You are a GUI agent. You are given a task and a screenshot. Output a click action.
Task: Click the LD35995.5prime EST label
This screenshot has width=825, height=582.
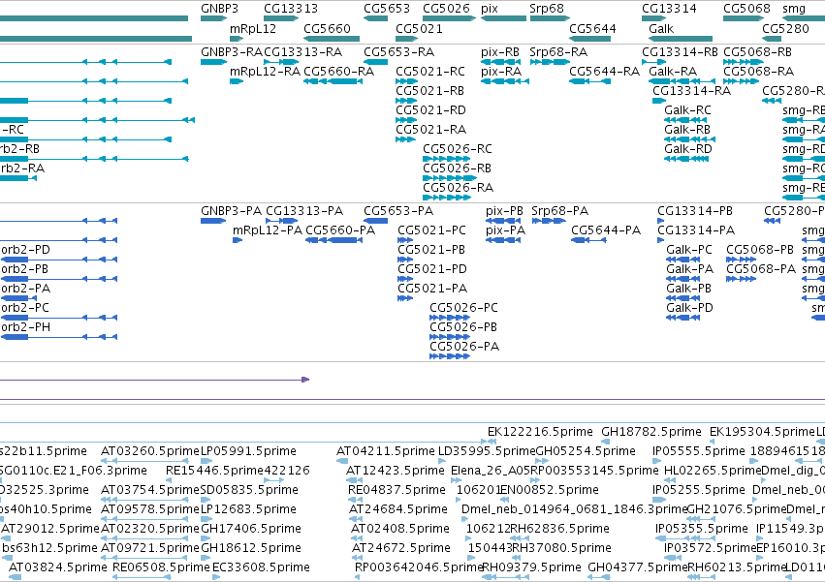tap(487, 451)
